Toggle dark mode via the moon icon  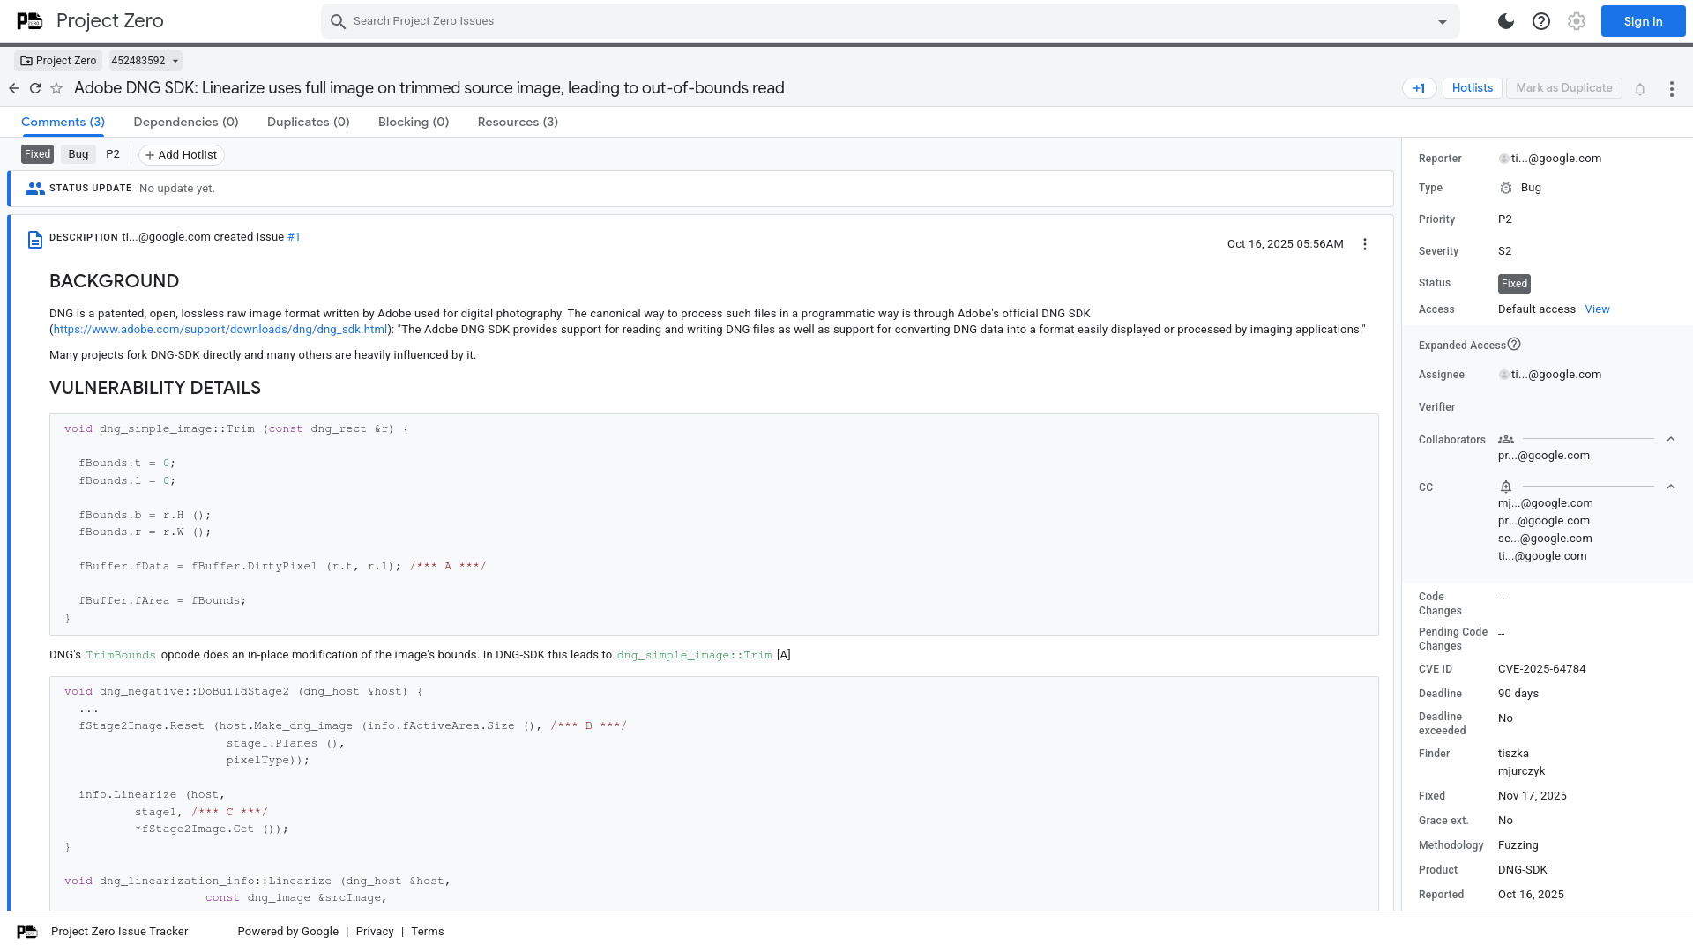pos(1505,21)
